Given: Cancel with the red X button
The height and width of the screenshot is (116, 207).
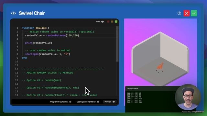Looking at the screenshot, I should point(187,13).
